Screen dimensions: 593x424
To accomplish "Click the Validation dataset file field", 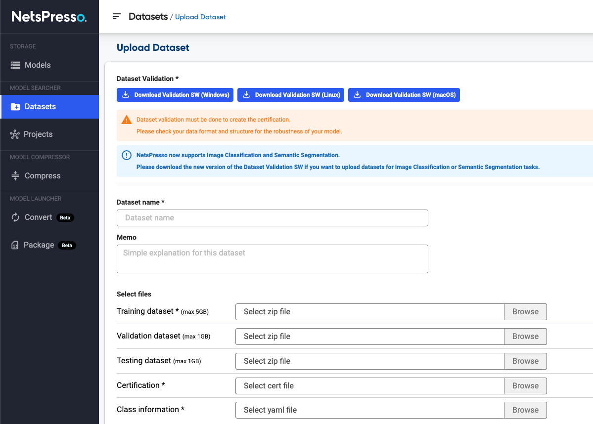I will point(369,337).
